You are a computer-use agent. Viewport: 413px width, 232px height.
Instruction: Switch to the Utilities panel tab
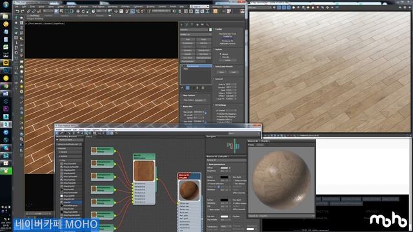[x=208, y=24]
